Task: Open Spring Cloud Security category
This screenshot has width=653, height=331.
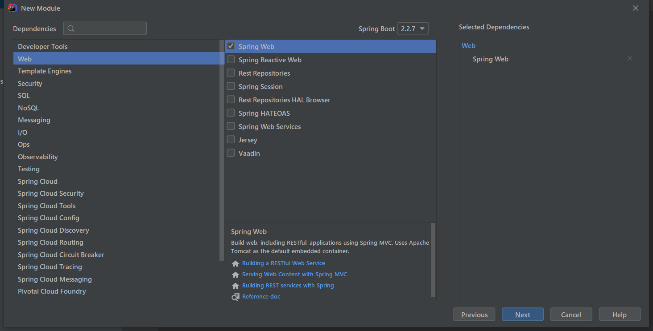Action: (116, 193)
